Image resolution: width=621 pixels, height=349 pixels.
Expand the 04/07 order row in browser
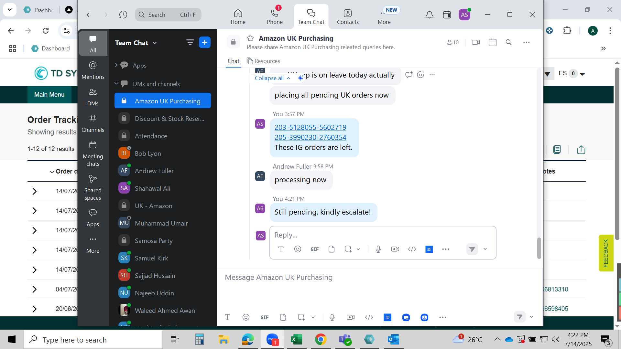(x=34, y=289)
